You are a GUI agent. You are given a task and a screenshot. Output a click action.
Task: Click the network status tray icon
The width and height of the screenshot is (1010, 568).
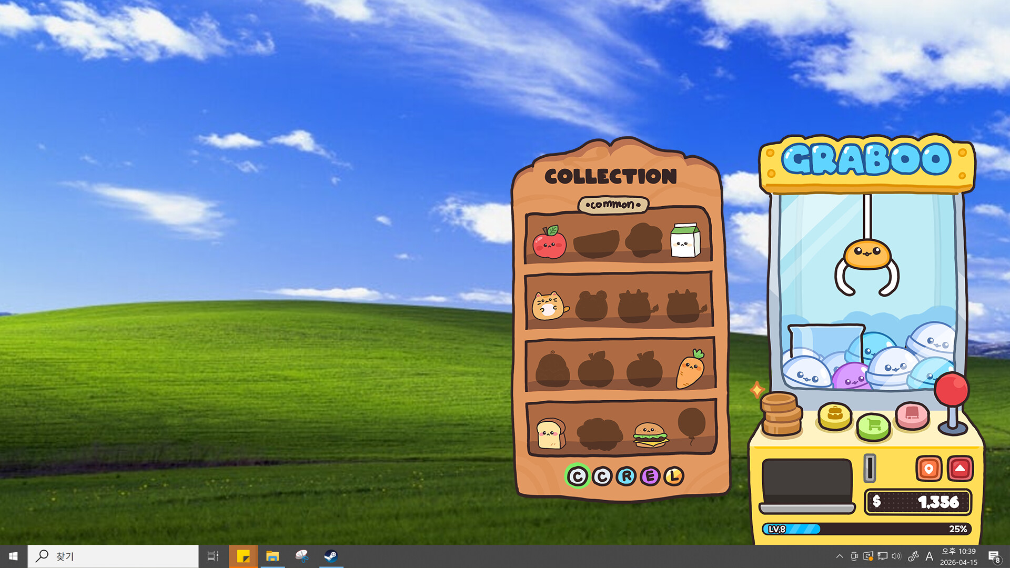882,556
